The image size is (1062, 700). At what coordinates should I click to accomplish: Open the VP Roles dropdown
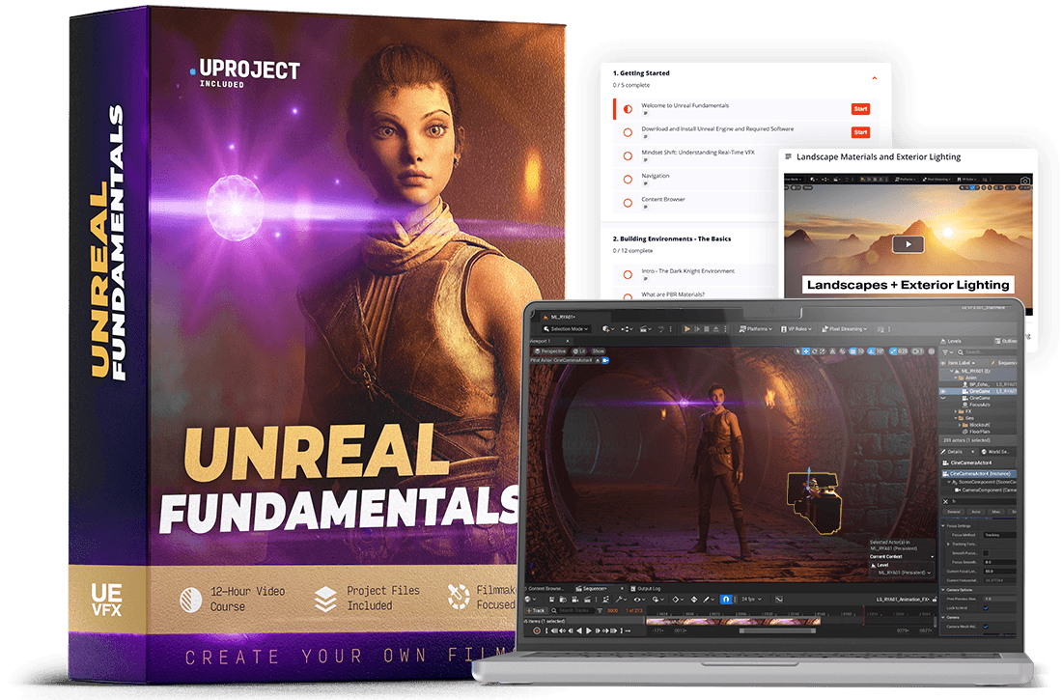[796, 329]
